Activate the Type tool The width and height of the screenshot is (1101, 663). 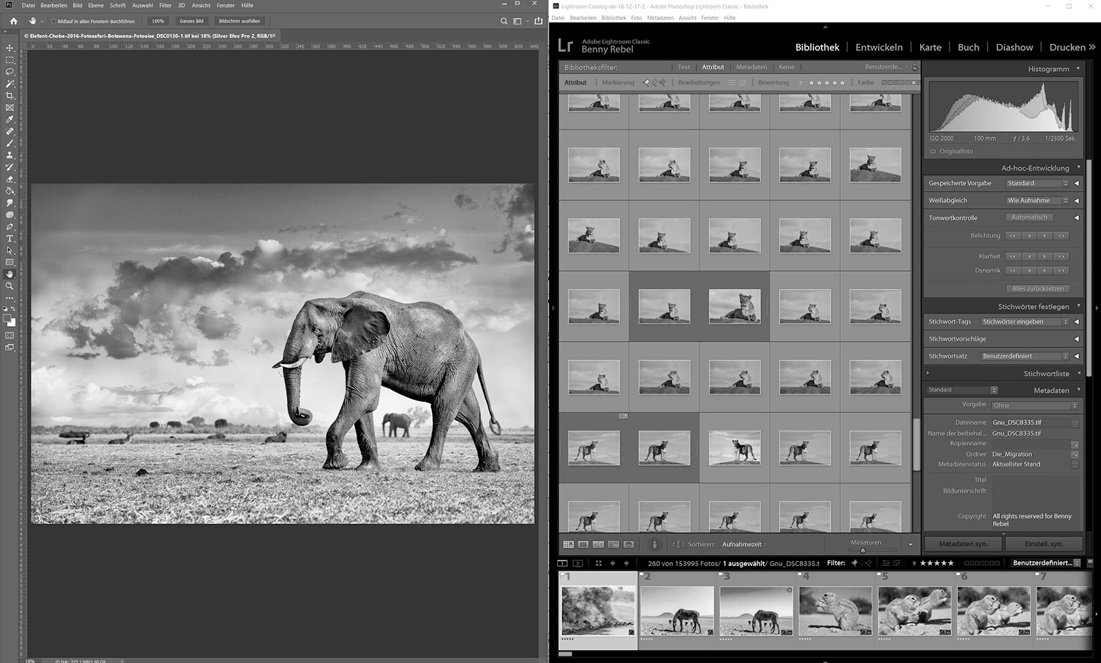[x=10, y=239]
